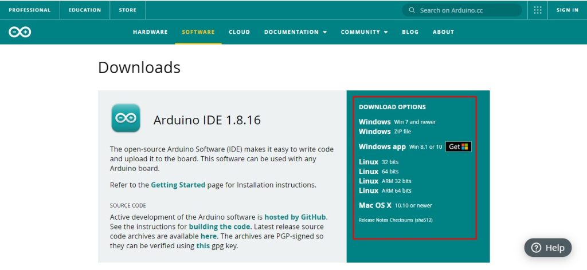
Task: Open the Release Notes link
Action: [x=373, y=220]
